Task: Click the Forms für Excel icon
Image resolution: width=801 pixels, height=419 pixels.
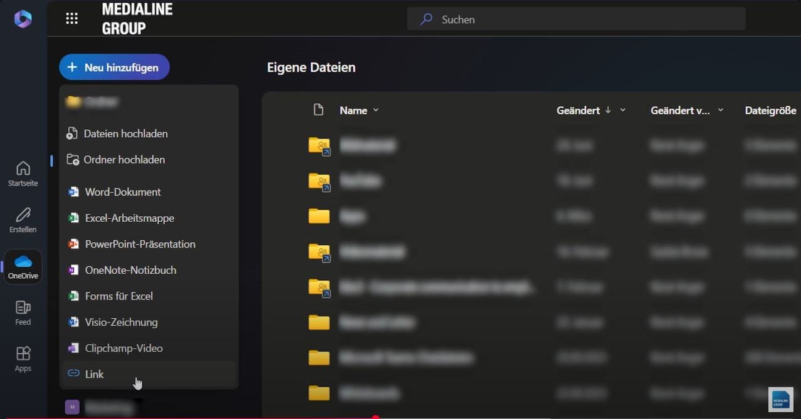Action: [x=73, y=296]
